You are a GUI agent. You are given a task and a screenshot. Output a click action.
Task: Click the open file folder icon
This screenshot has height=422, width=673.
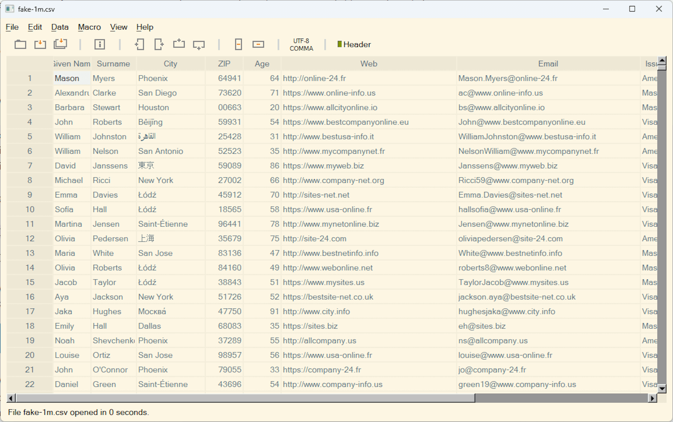point(20,44)
